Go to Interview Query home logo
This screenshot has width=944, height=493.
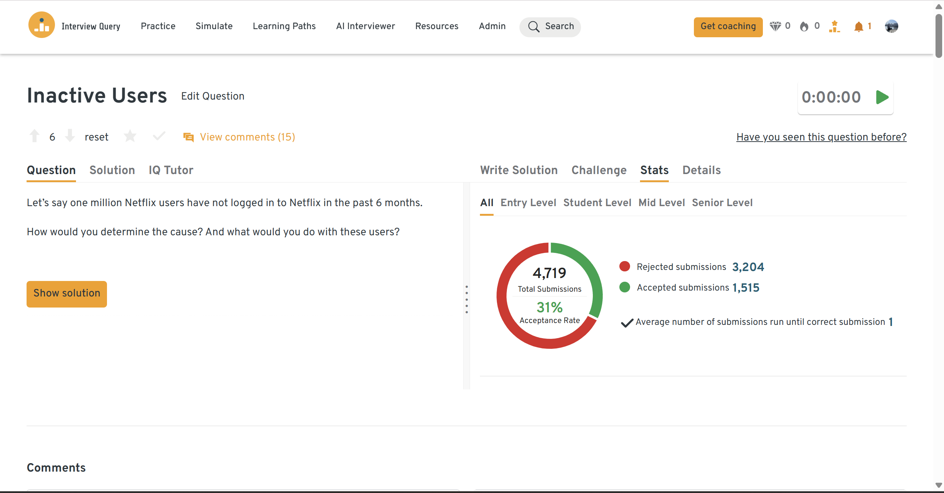tap(42, 25)
